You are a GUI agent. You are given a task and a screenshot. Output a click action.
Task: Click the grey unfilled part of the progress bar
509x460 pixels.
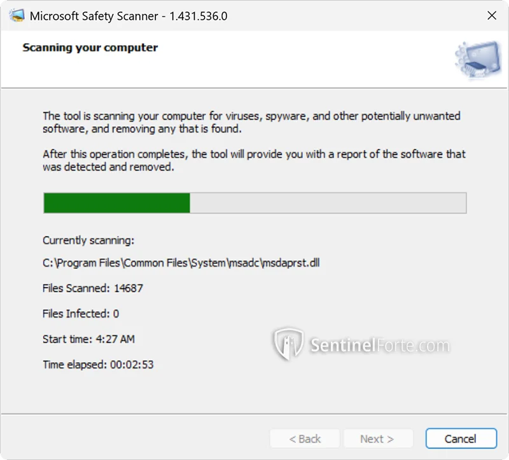pyautogui.click(x=328, y=203)
